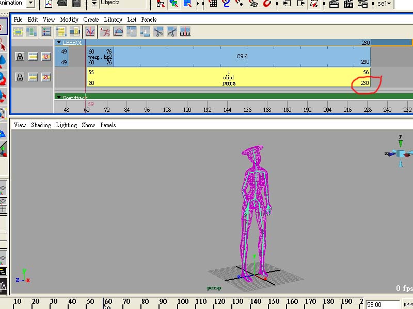Open the List menu in Trax Editor
Image resolution: width=413 pixels, height=309 pixels.
point(132,20)
